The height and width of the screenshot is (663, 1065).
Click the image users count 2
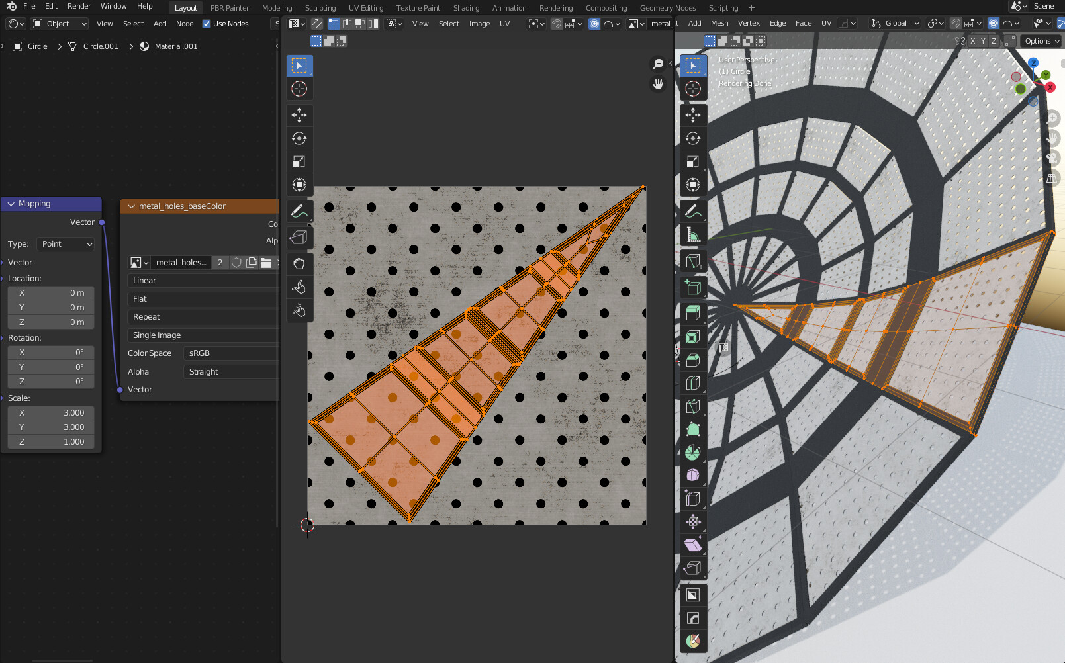click(x=220, y=263)
